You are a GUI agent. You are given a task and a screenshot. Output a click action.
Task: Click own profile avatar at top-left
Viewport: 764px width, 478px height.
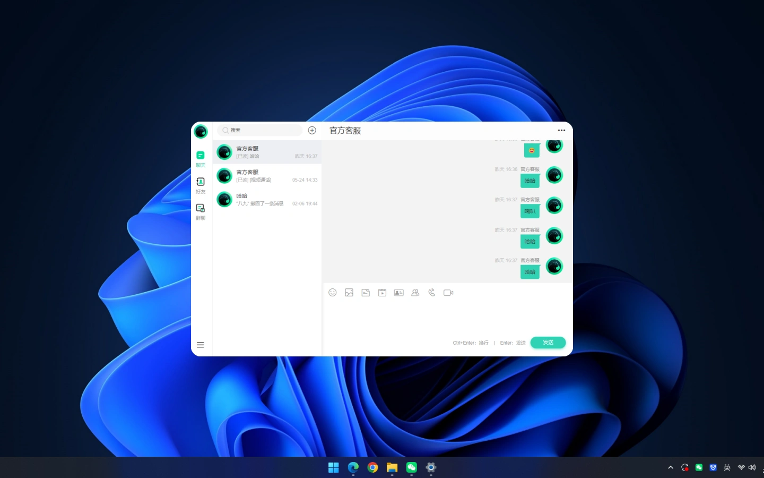pyautogui.click(x=201, y=131)
